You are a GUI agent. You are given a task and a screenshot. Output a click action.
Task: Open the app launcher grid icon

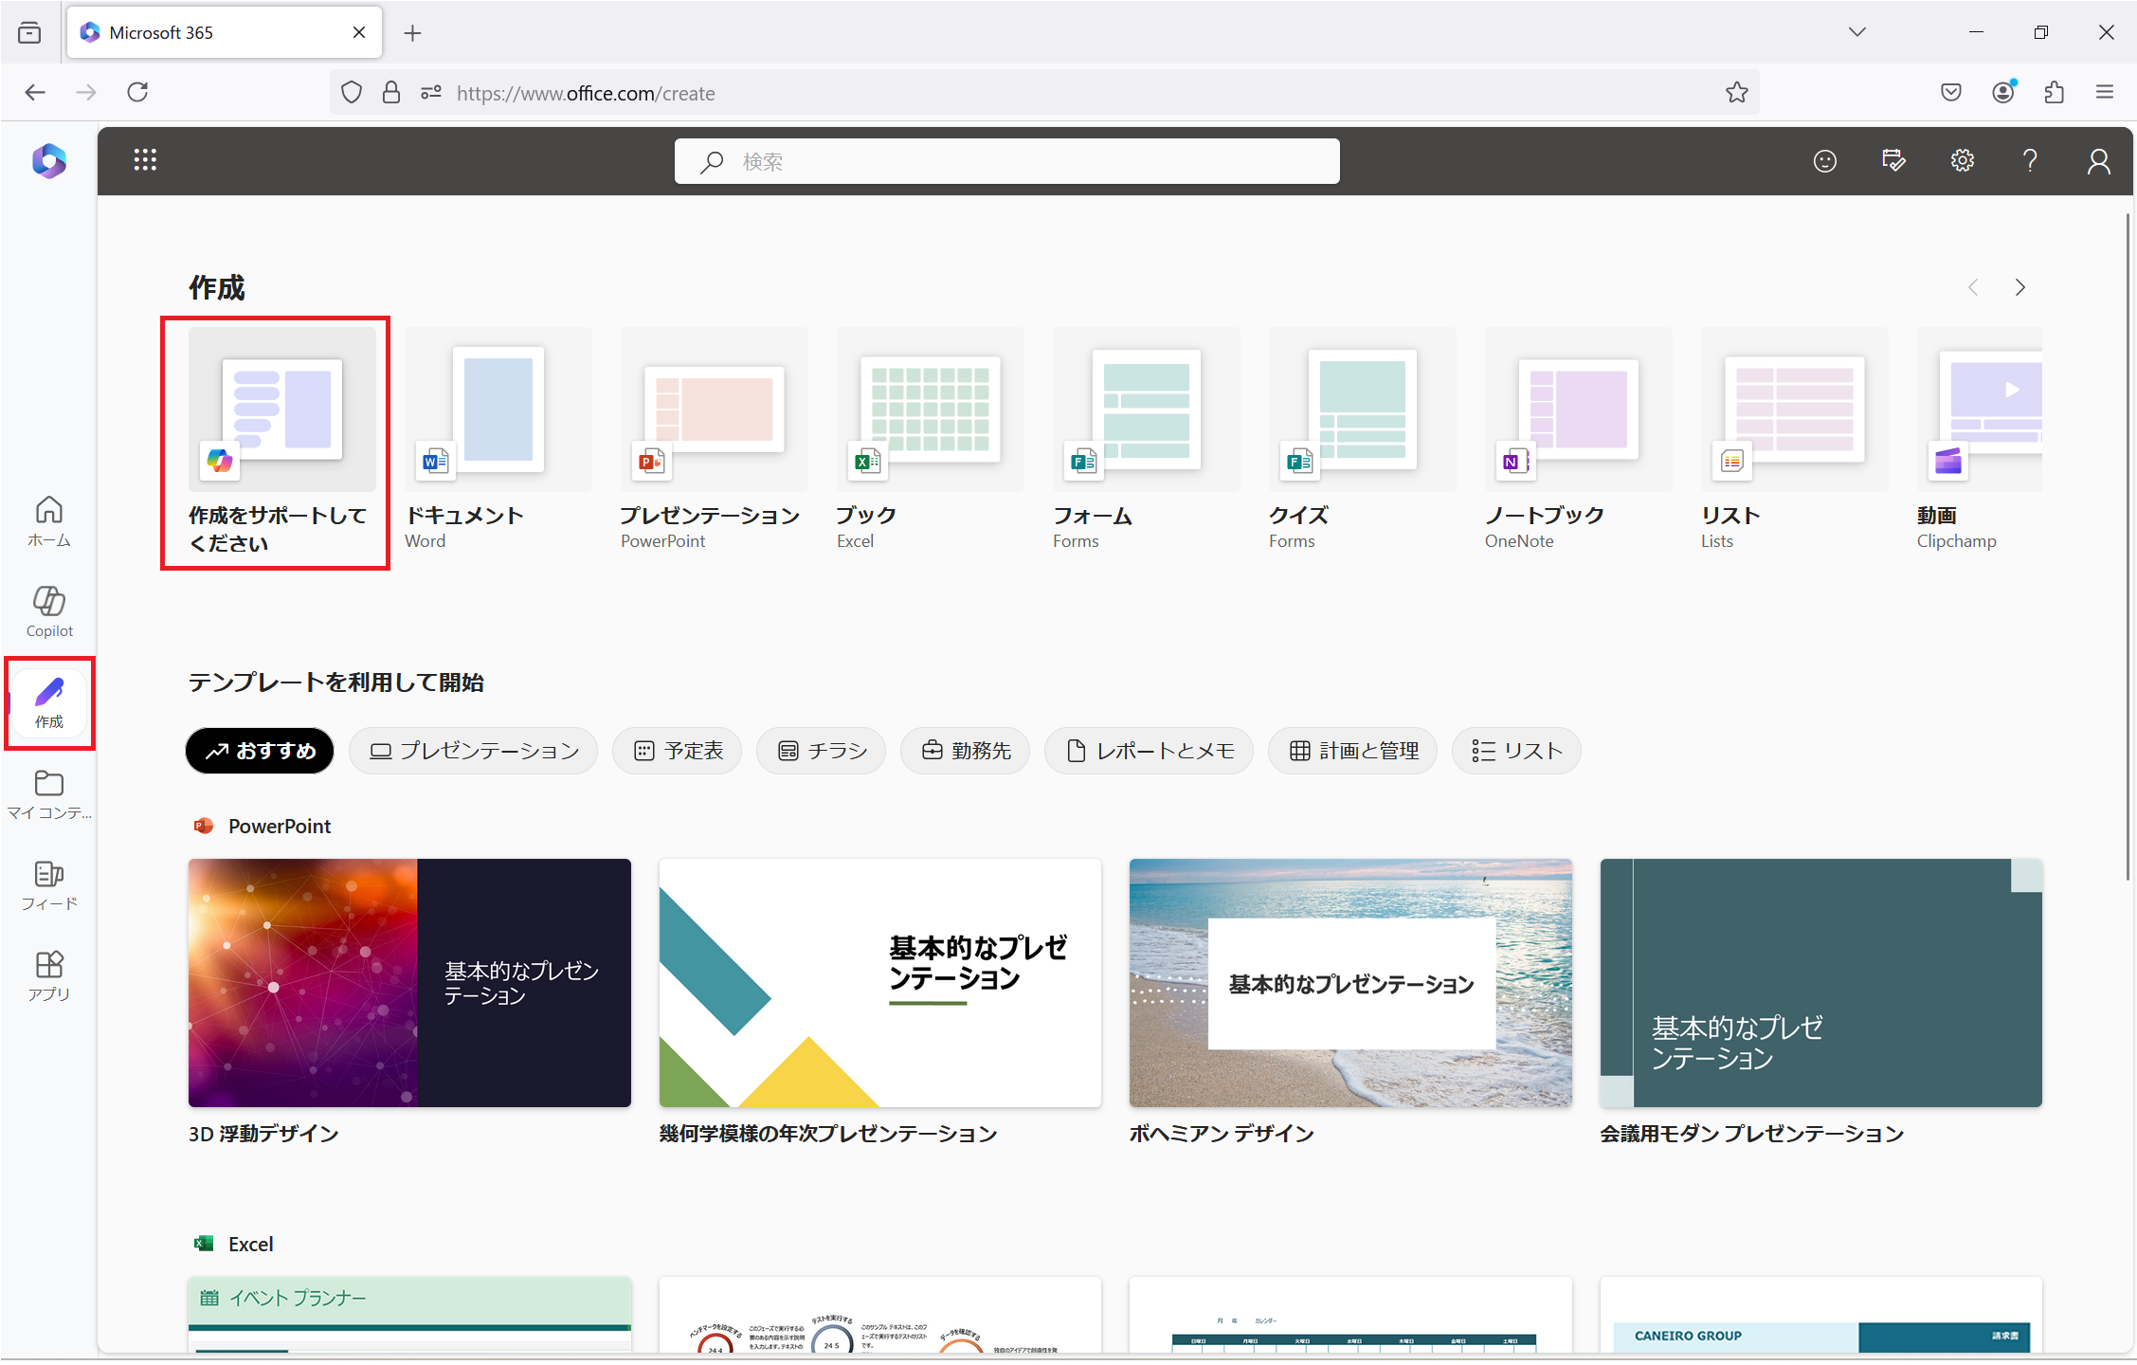pyautogui.click(x=145, y=160)
